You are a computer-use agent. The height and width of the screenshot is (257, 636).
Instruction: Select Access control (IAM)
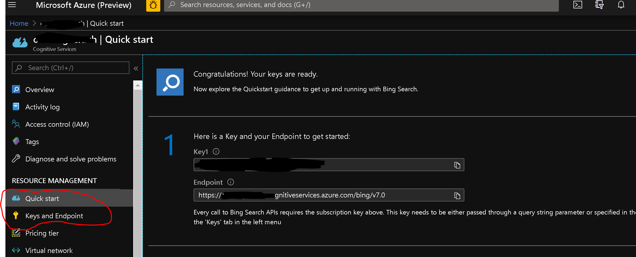pyautogui.click(x=57, y=124)
